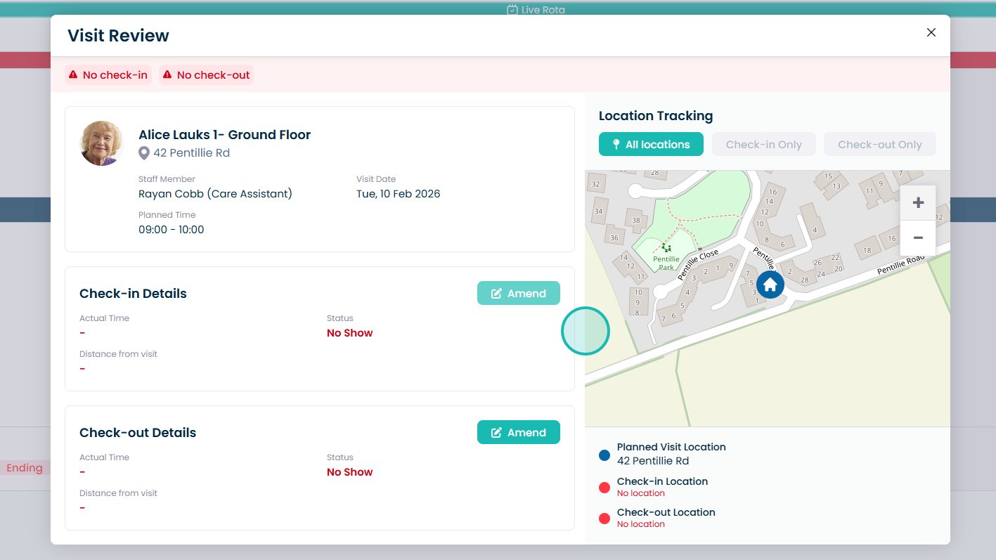Click the Pentillie Close street label on map
The height and width of the screenshot is (560, 996).
point(698,265)
